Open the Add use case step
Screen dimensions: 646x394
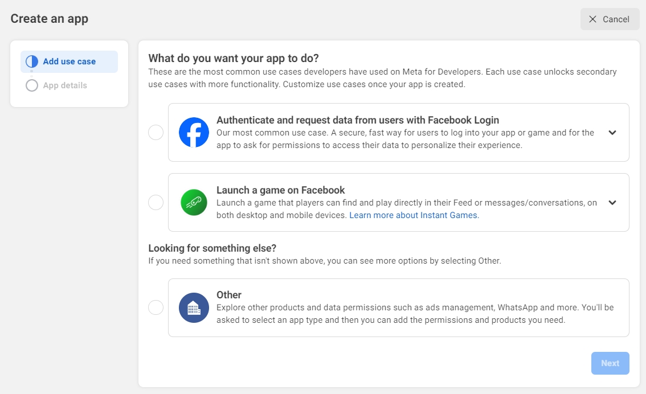pyautogui.click(x=69, y=61)
